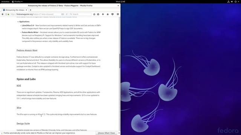Click the search magnifier icon in Search box
The width and height of the screenshot is (241, 135).
tap(71, 14)
